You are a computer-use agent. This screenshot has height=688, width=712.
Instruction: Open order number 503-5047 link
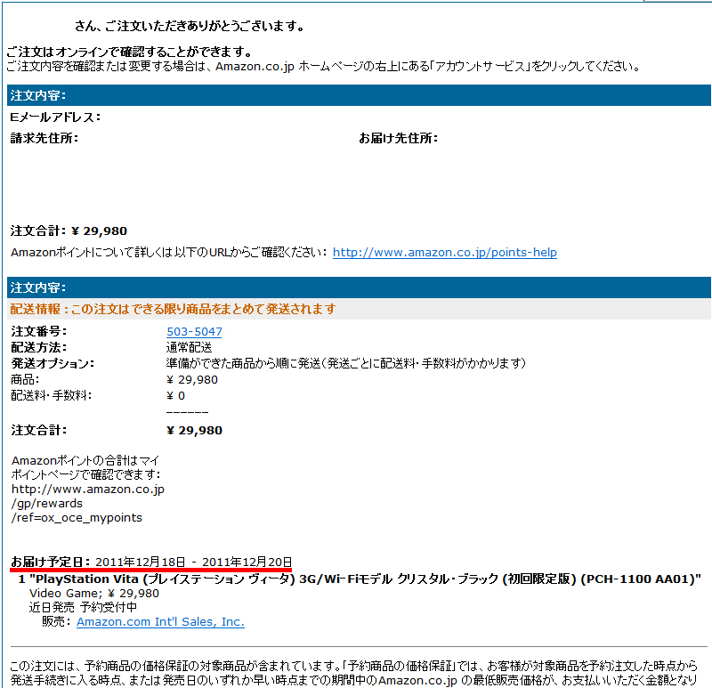click(194, 332)
